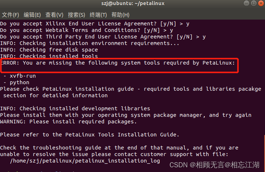Click 'unable to resolve the issue' line
265x172 pixels.
[114, 155]
